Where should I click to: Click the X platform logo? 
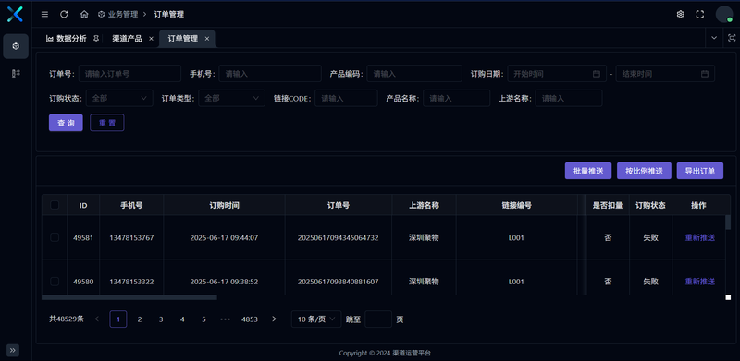[x=15, y=14]
